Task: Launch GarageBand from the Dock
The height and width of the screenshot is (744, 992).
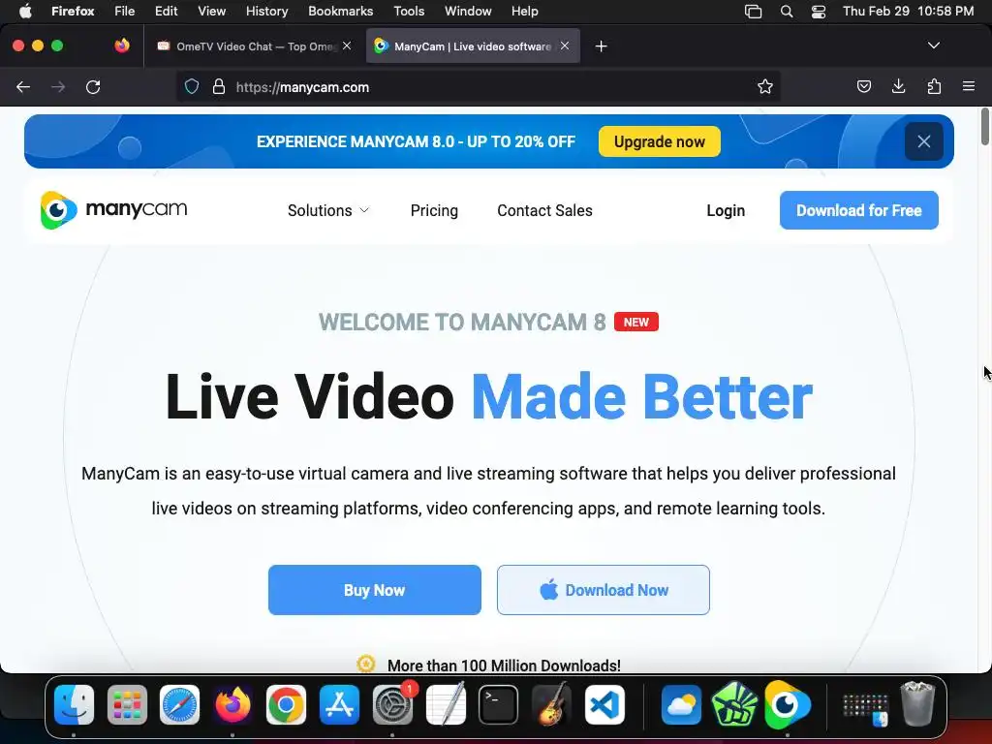Action: [x=551, y=704]
